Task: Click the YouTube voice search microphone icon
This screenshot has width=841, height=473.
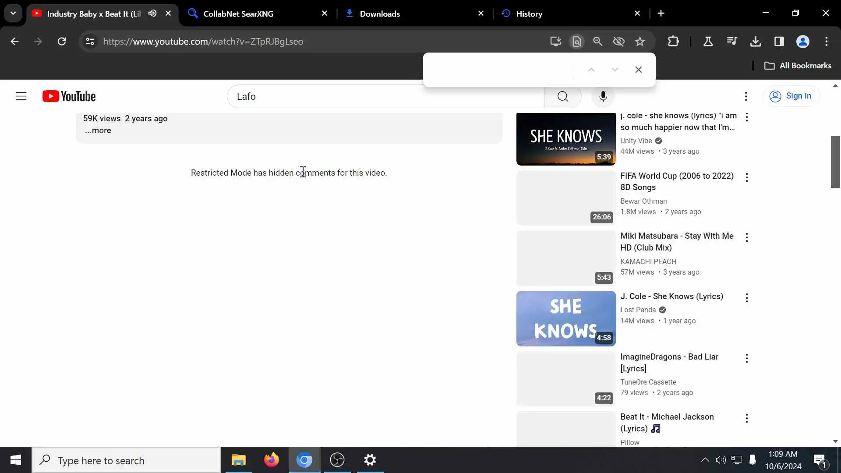Action: coord(603,96)
